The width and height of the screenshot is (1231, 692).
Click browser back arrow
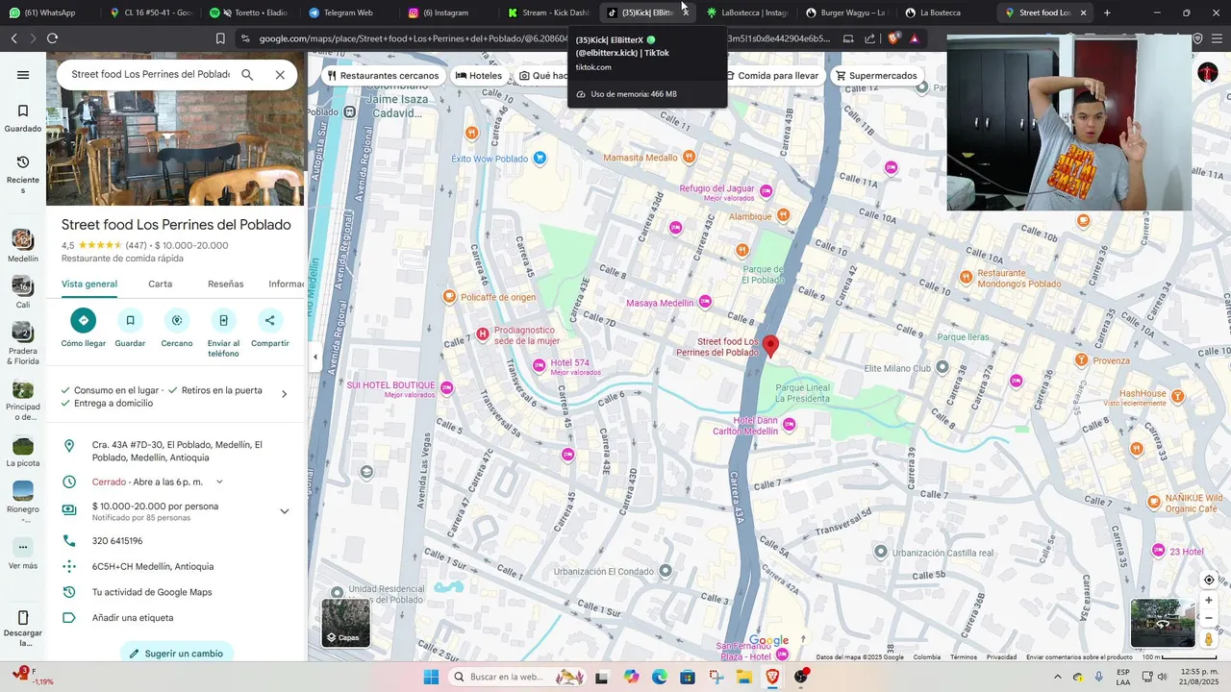(13, 38)
